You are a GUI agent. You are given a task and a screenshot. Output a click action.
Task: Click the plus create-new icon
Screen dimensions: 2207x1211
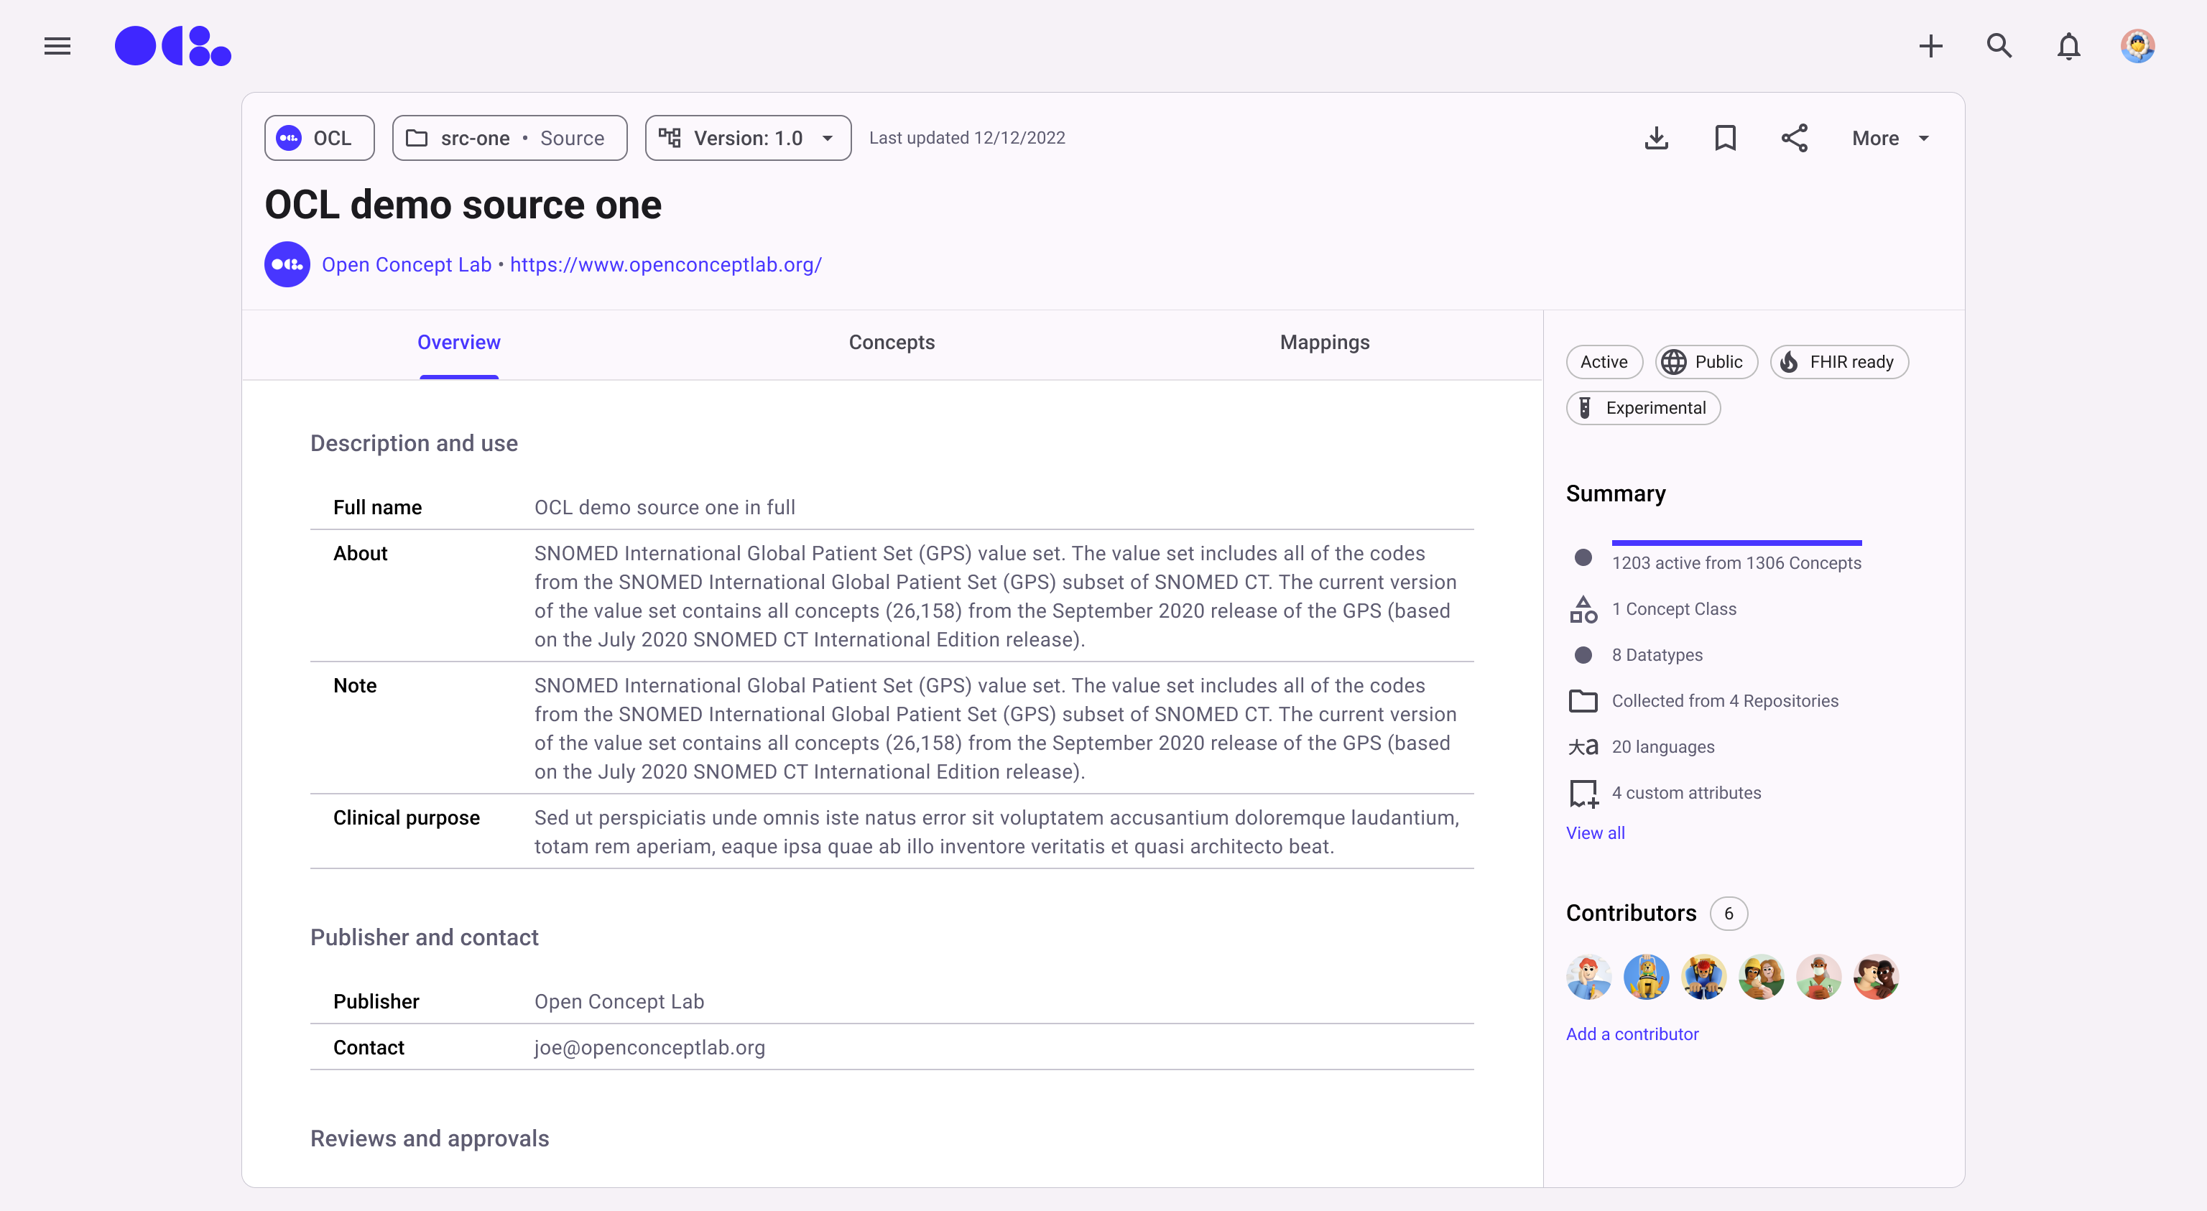point(1930,46)
